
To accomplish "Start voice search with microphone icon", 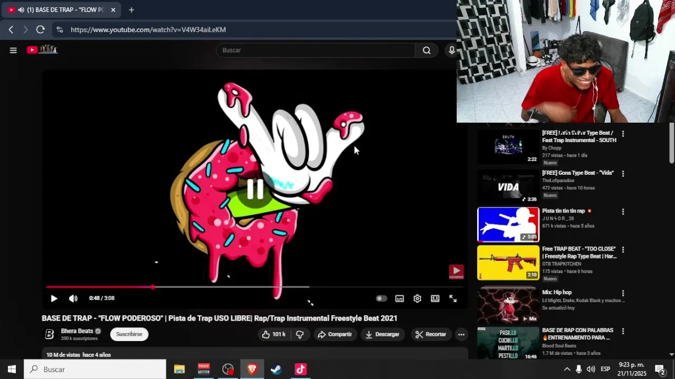I will (451, 51).
